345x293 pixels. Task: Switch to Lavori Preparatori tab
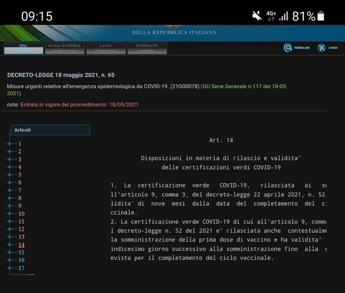(x=105, y=48)
